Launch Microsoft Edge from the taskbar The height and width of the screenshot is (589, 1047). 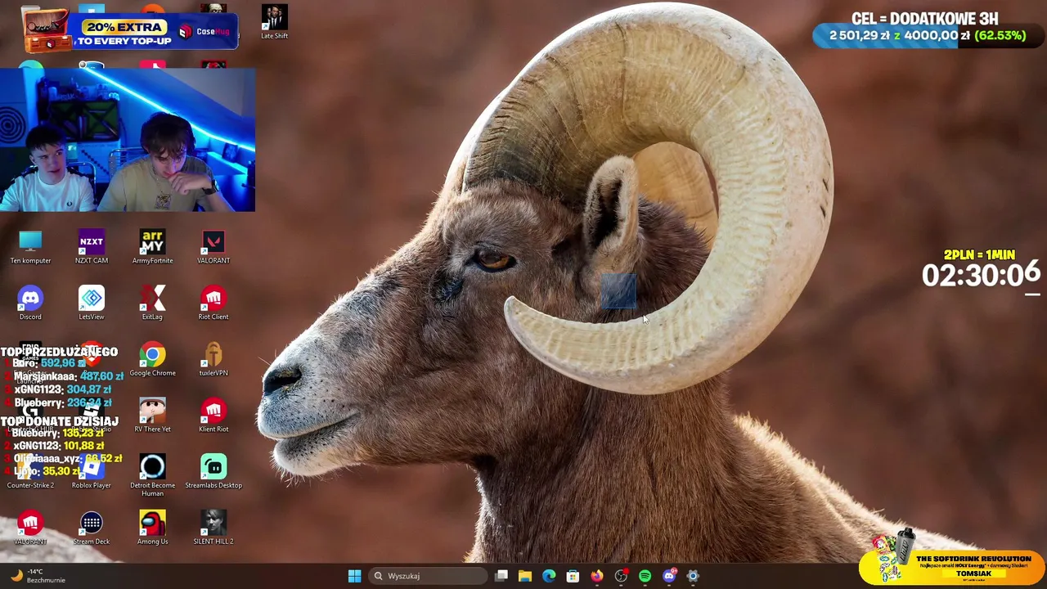(x=549, y=576)
